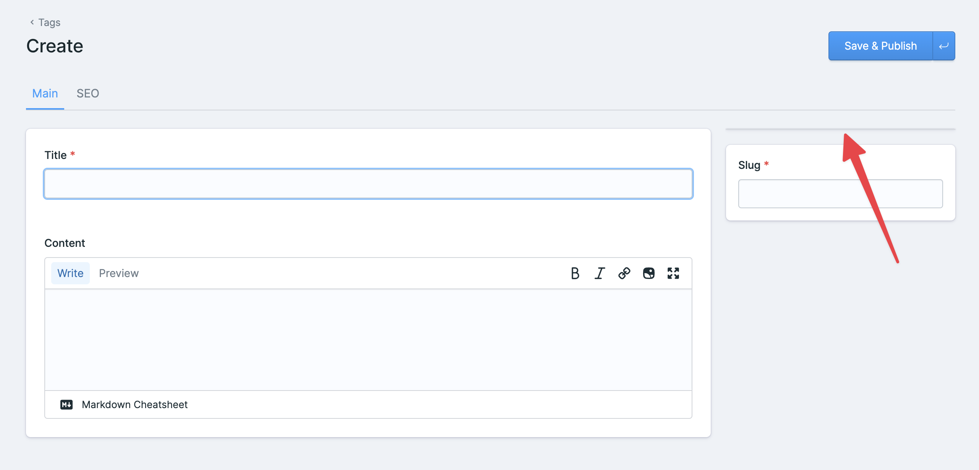The height and width of the screenshot is (470, 979).
Task: Click the Create page heading
Action: (x=54, y=46)
